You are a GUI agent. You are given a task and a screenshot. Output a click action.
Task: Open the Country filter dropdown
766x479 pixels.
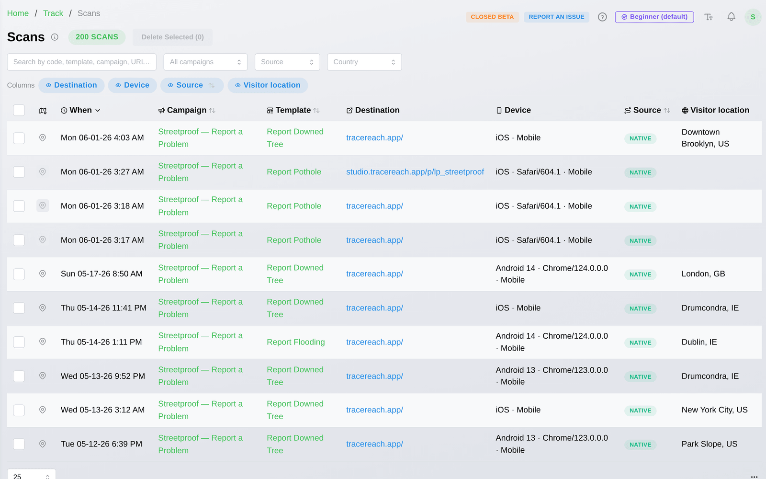(x=364, y=62)
